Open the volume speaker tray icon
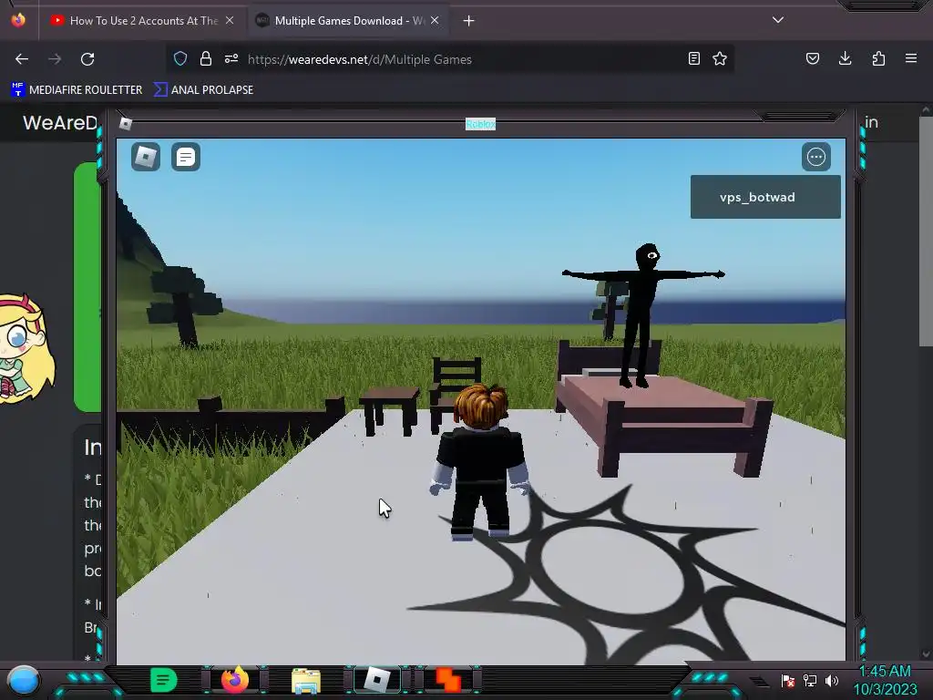The width and height of the screenshot is (933, 700). click(x=832, y=680)
